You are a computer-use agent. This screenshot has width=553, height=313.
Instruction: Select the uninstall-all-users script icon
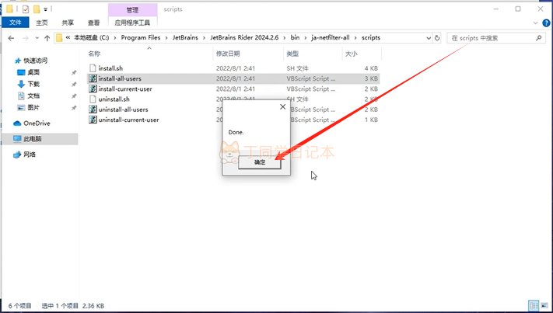[x=93, y=110]
